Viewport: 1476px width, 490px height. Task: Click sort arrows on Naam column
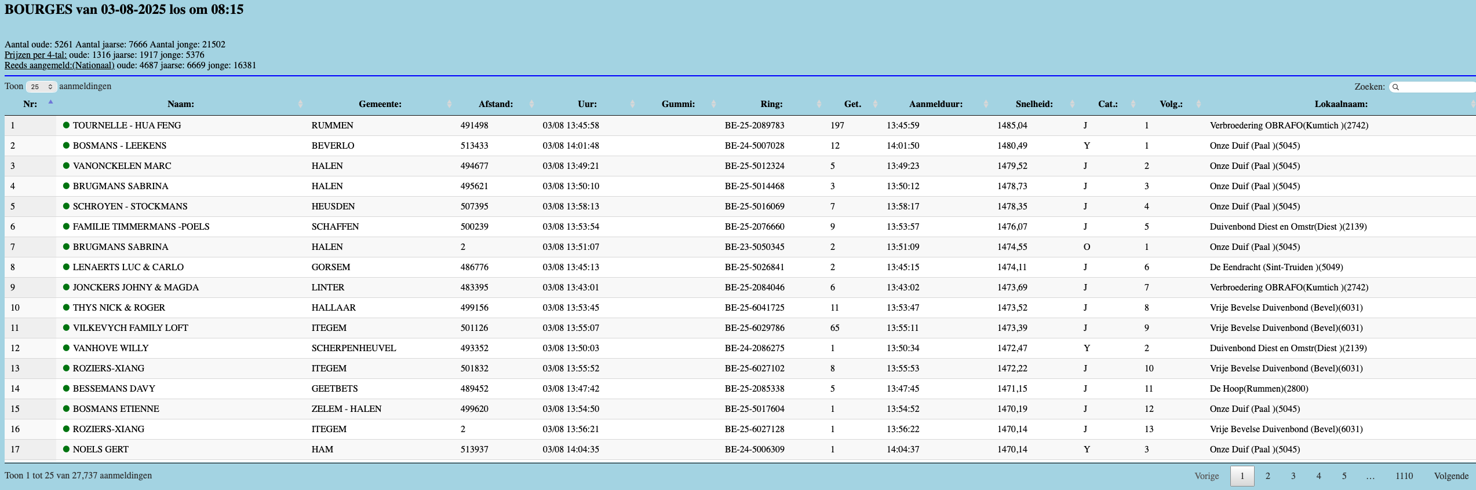tap(300, 104)
